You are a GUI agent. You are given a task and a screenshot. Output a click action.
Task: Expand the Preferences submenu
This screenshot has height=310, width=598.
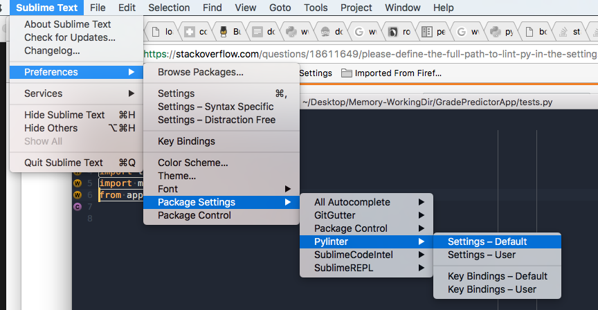(76, 72)
